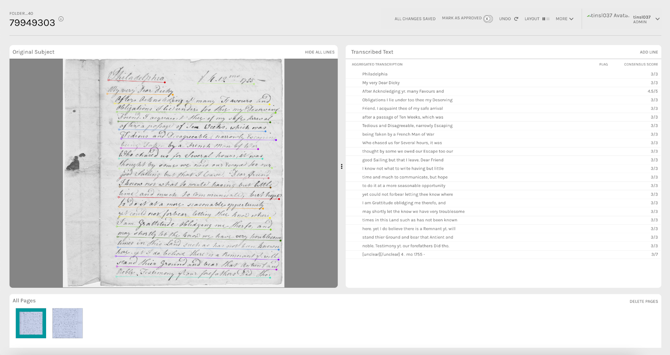Viewport: 670px width, 355px height.
Task: Click handwritten 'My very Dear Dicky' line on manuscript
Action: [x=140, y=90]
